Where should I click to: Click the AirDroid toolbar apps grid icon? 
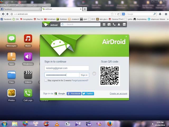click(x=104, y=24)
